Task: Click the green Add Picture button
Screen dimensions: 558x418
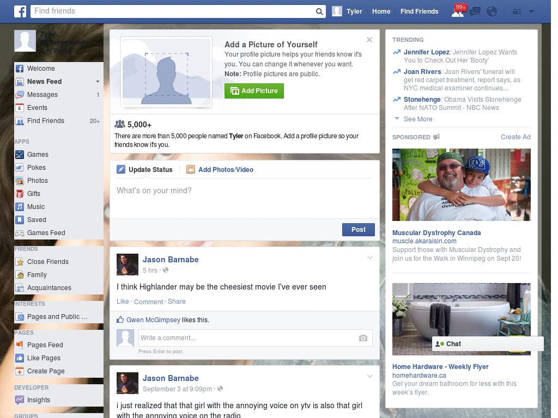Action: coord(254,91)
